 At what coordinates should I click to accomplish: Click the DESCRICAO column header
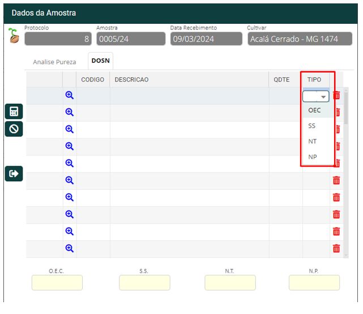(131, 80)
